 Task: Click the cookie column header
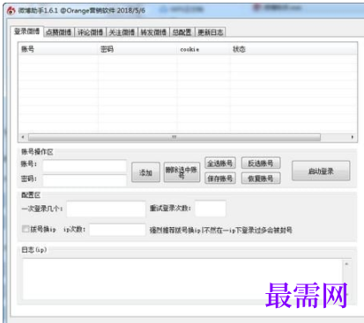pos(204,49)
